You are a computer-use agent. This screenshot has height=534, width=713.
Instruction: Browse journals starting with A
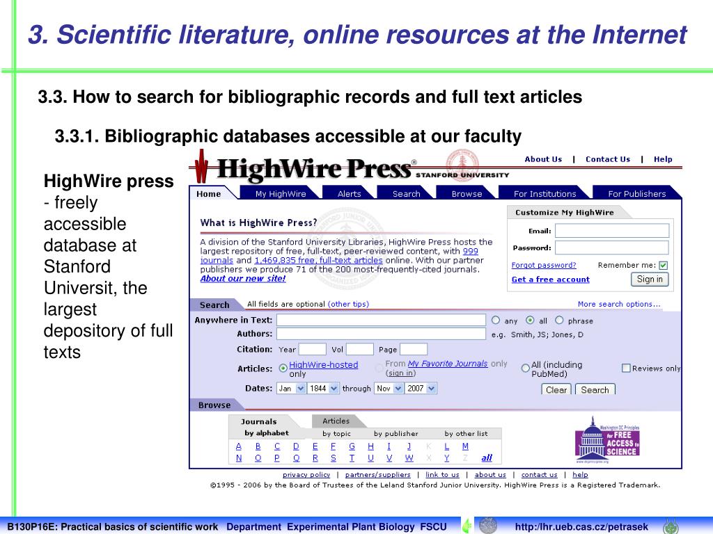click(x=238, y=446)
